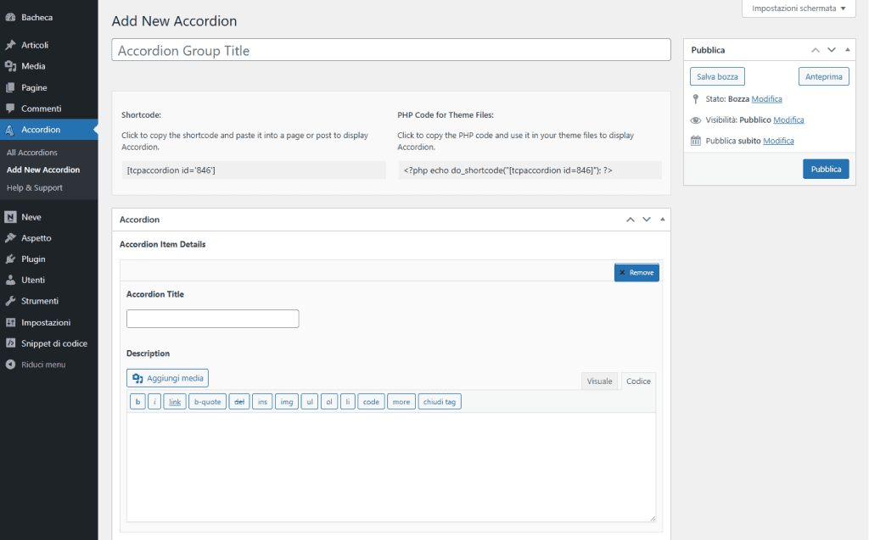Click the Strumenti wrench icon
869x540 pixels.
point(10,301)
